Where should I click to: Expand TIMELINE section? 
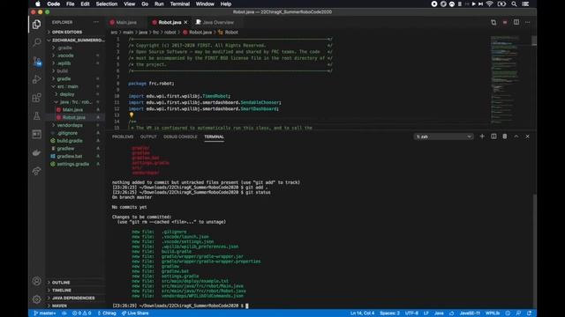(x=62, y=291)
